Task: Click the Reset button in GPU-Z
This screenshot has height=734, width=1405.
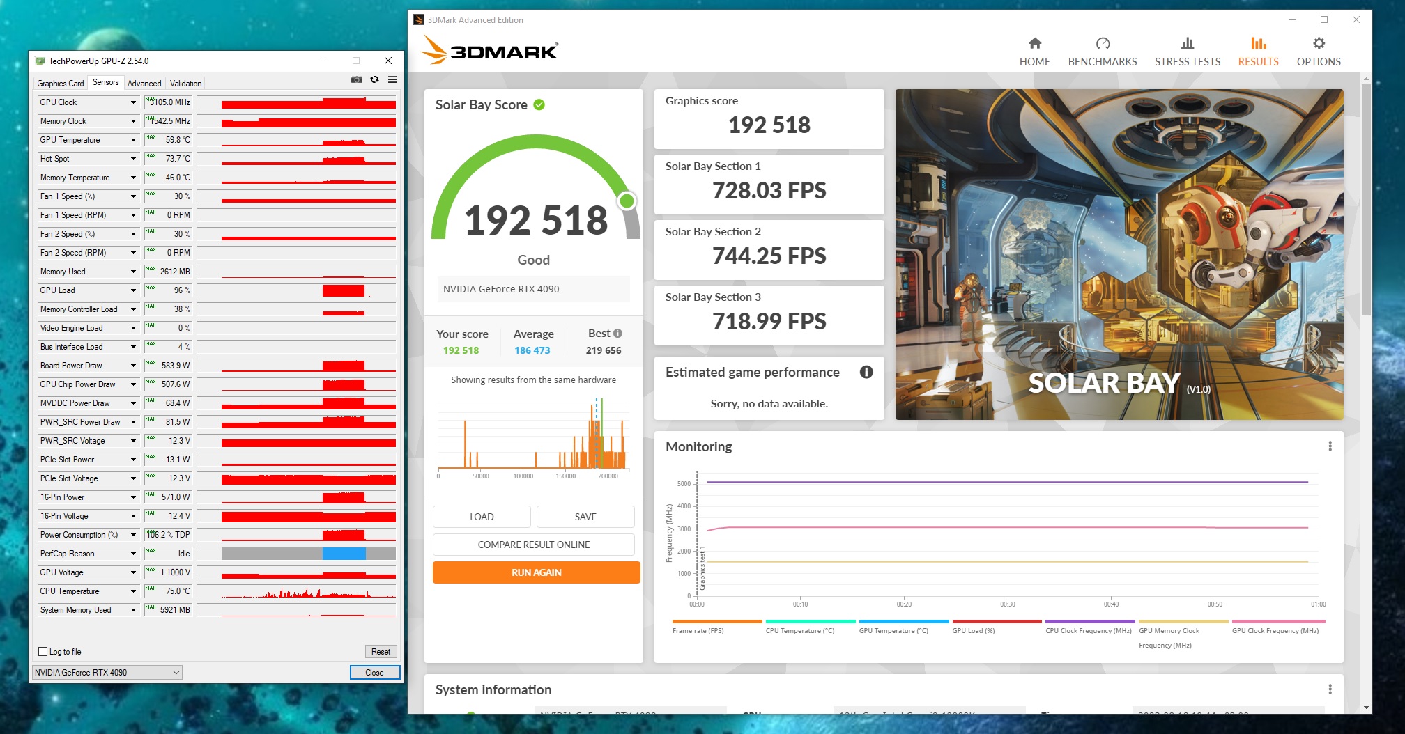Action: click(381, 652)
